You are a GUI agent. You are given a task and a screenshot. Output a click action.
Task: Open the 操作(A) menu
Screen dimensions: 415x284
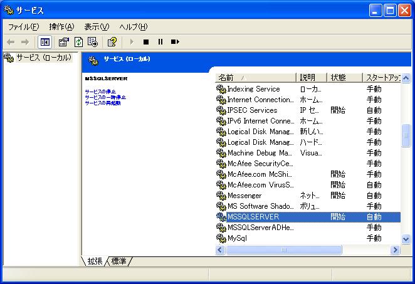click(x=61, y=27)
